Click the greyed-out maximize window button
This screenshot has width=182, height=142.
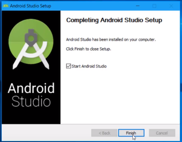pyautogui.click(x=154, y=6)
